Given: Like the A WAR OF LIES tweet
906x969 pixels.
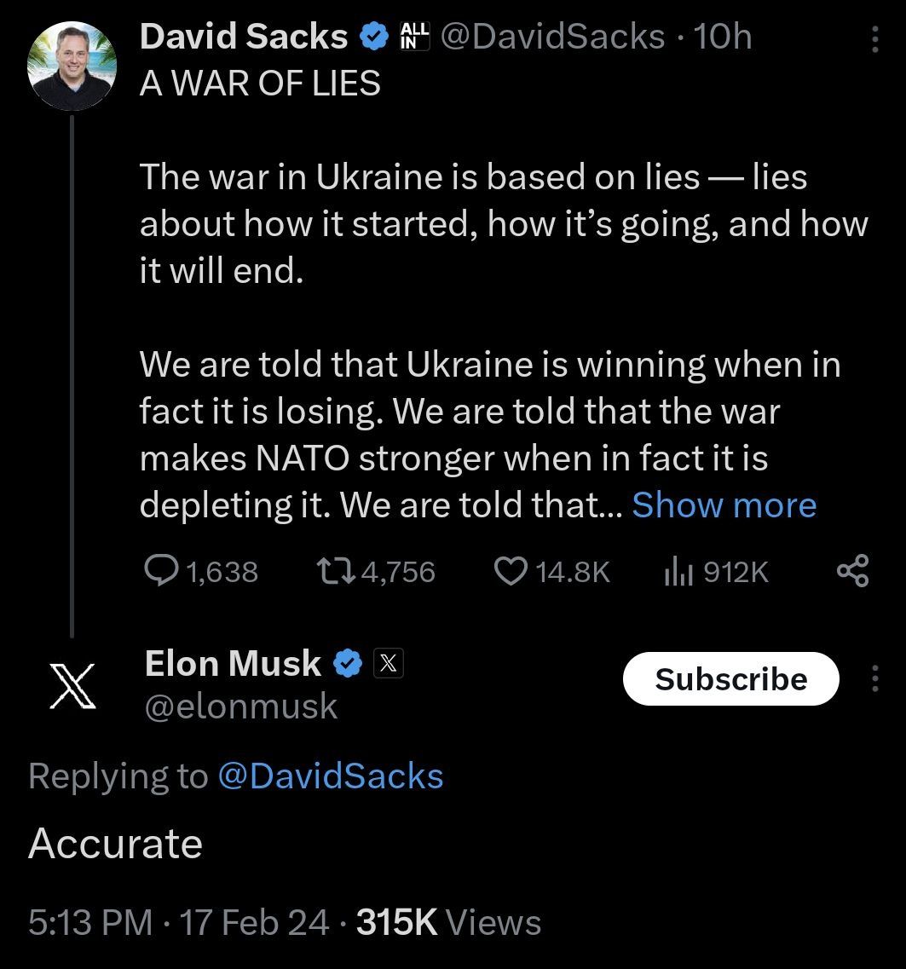Looking at the screenshot, I should point(511,571).
